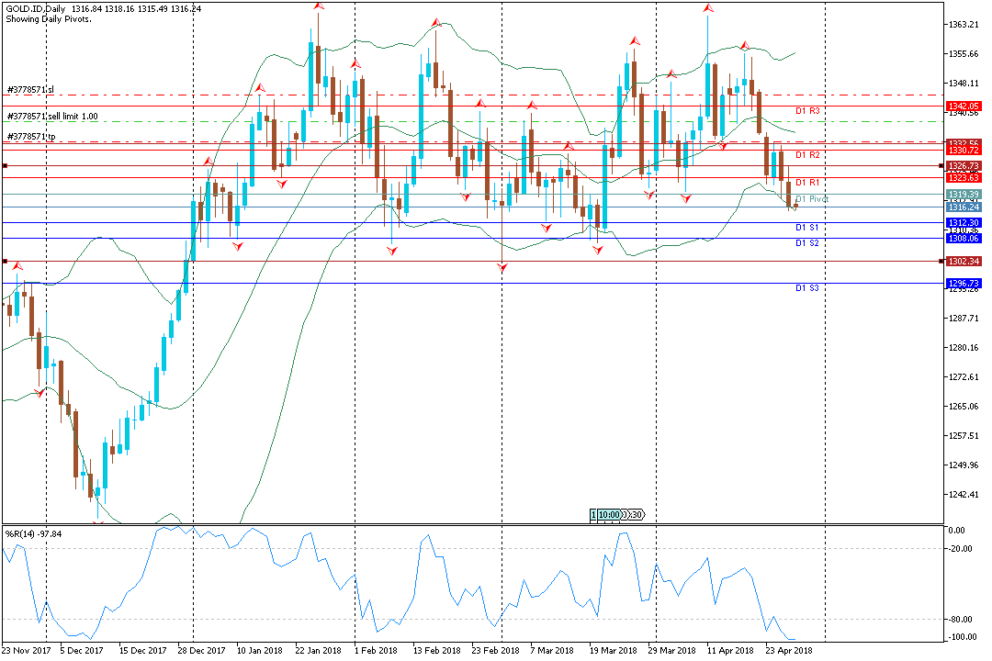
Task: Select the 1342.05 price tag on the scale
Action: [963, 106]
